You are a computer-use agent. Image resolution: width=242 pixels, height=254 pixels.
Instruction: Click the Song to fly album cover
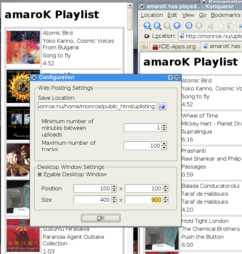coord(23,47)
